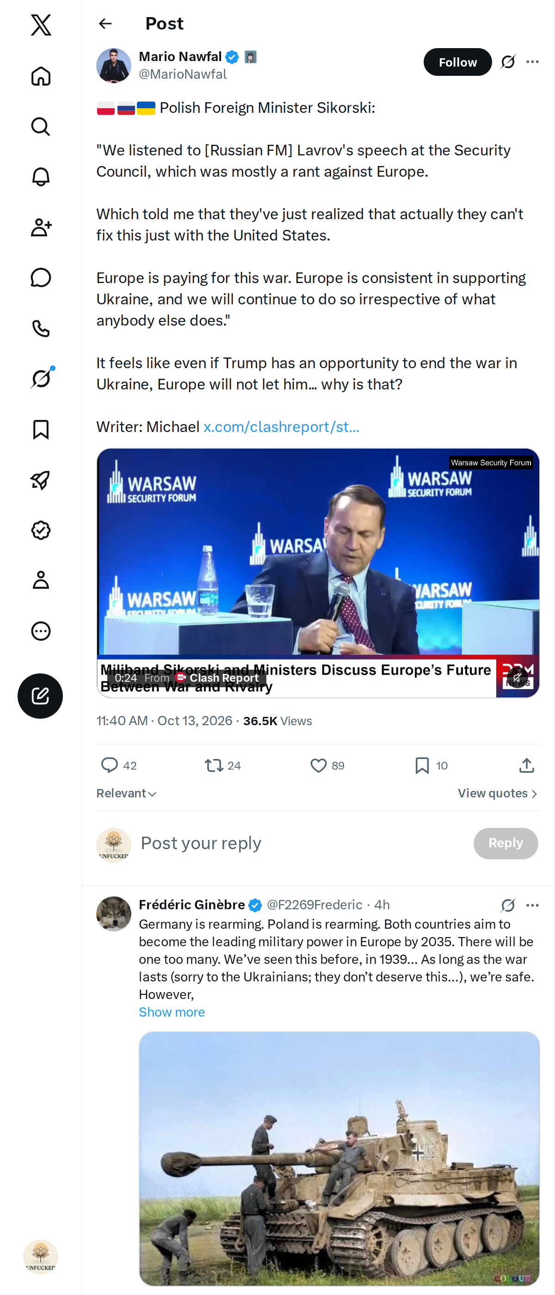Share Mario Nawfal's post
The image size is (555, 1295).
pyautogui.click(x=526, y=765)
